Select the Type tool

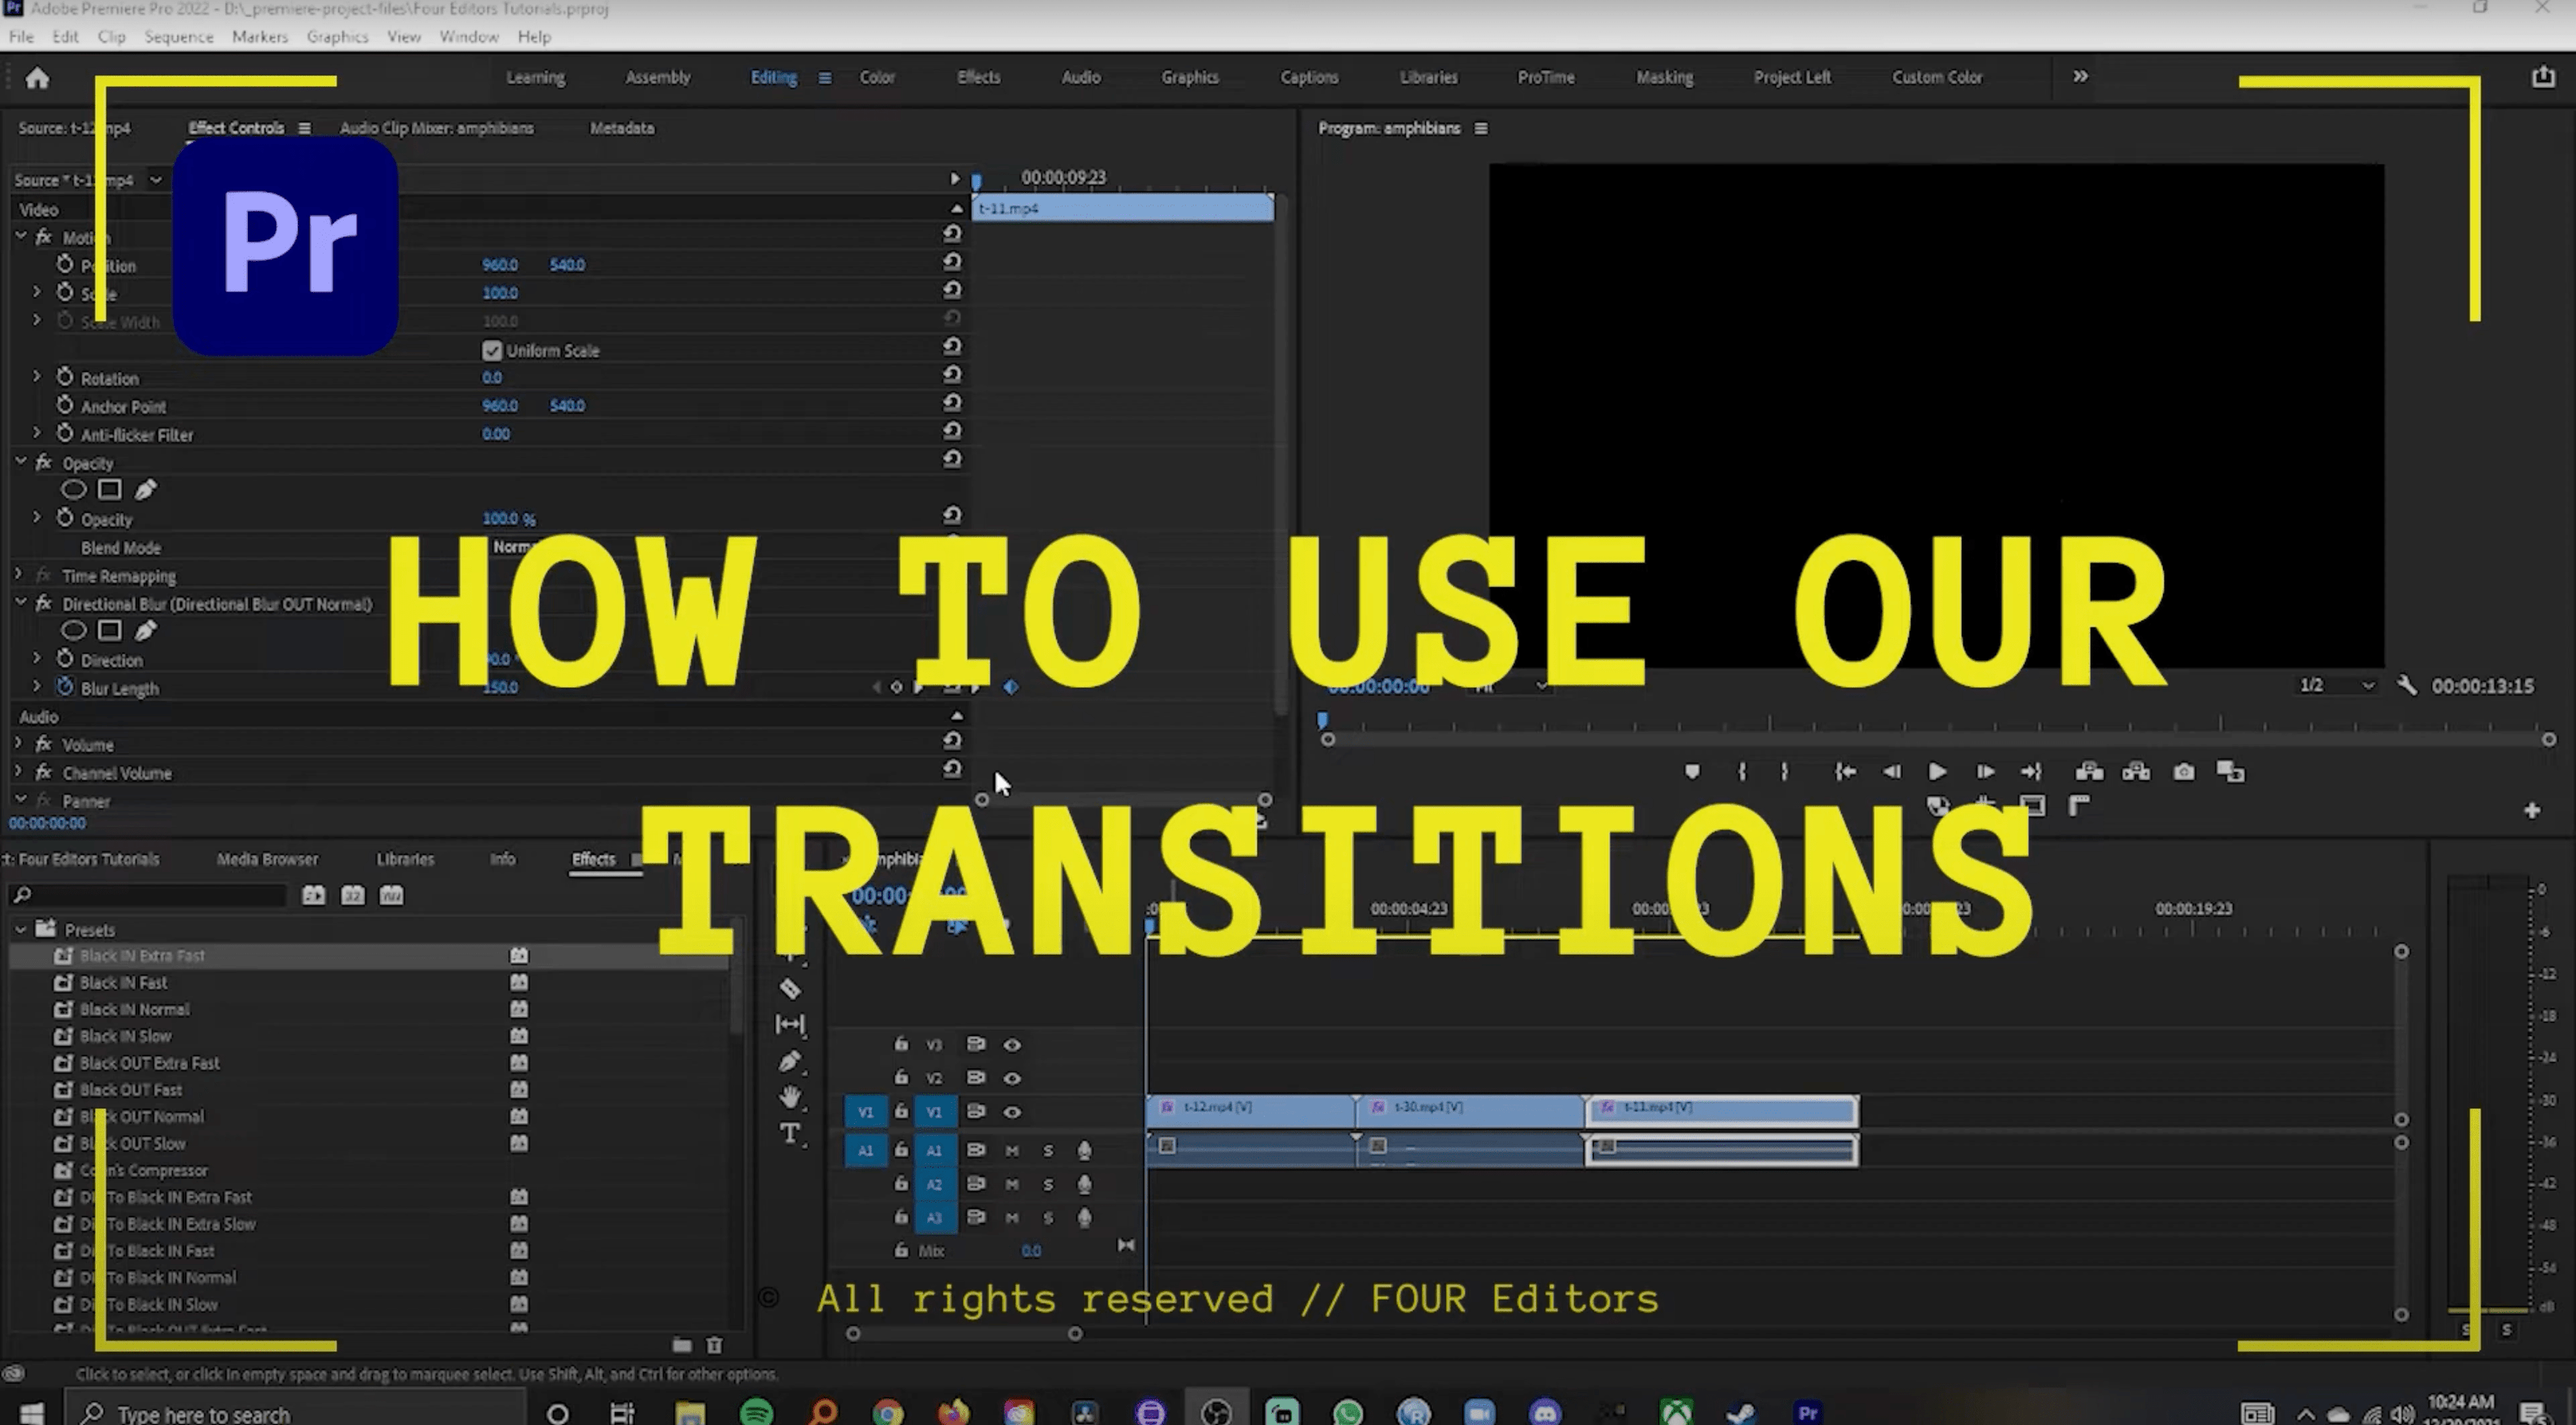[790, 1133]
